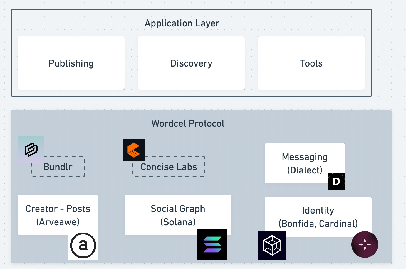Select the Social Graph (Solana) box
This screenshot has width=406, height=269.
coord(178,215)
